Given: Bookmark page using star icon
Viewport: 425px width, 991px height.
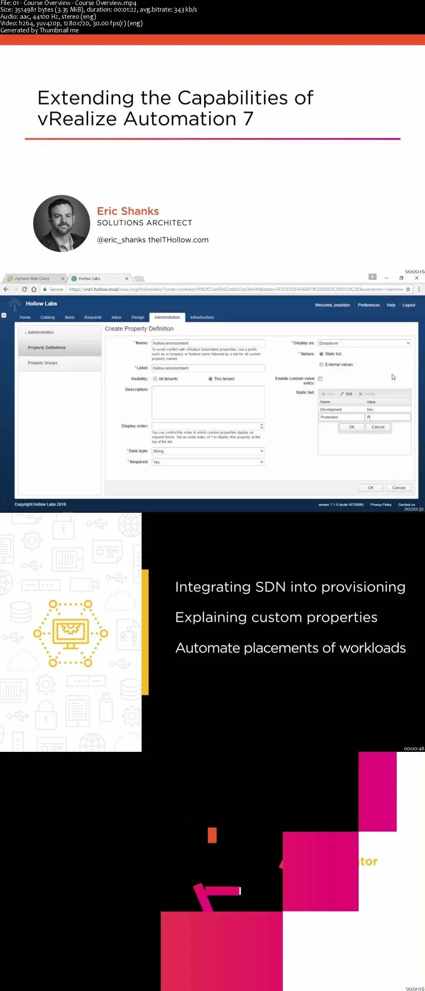Looking at the screenshot, I should [408, 289].
